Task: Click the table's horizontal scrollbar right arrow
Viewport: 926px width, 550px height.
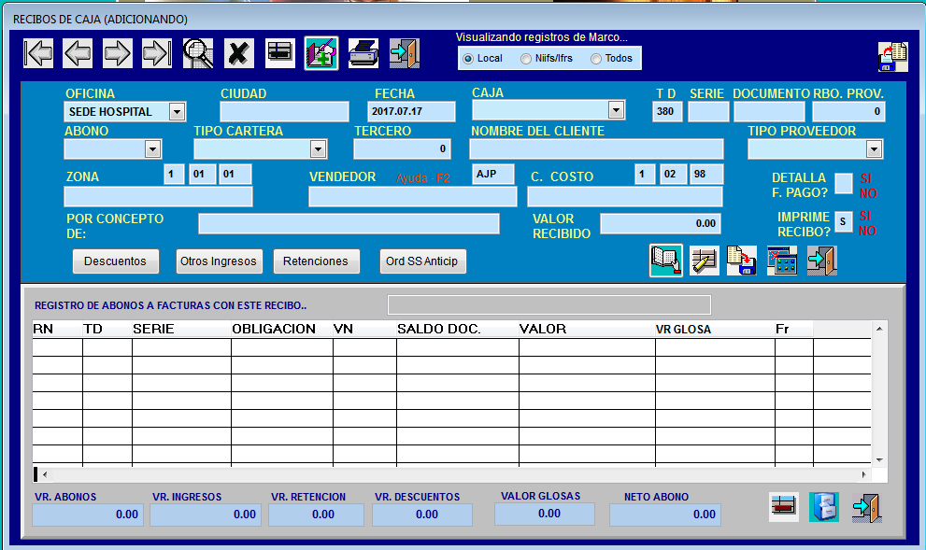Action: (x=864, y=473)
